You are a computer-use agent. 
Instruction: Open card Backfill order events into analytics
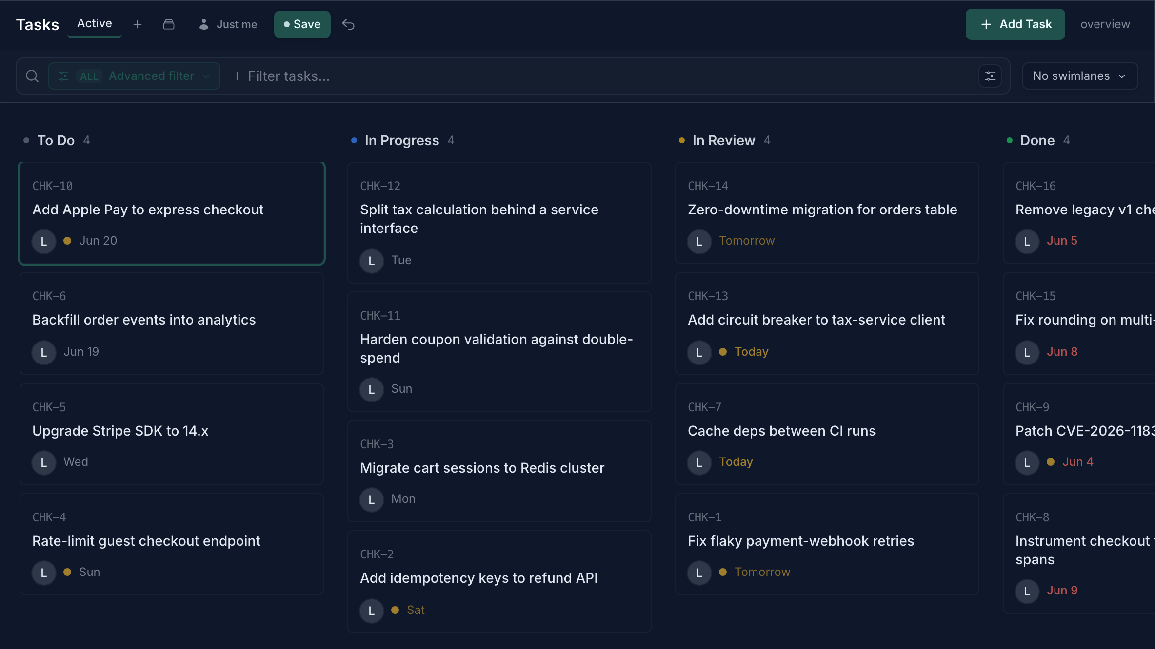pyautogui.click(x=172, y=324)
